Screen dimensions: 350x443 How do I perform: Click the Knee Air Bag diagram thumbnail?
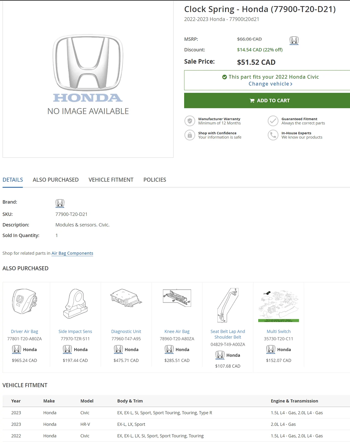177,298
